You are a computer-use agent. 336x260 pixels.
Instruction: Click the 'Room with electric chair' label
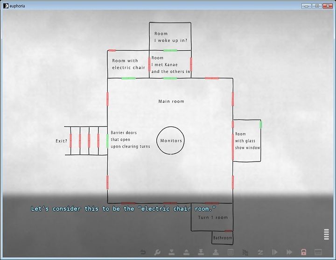129,64
